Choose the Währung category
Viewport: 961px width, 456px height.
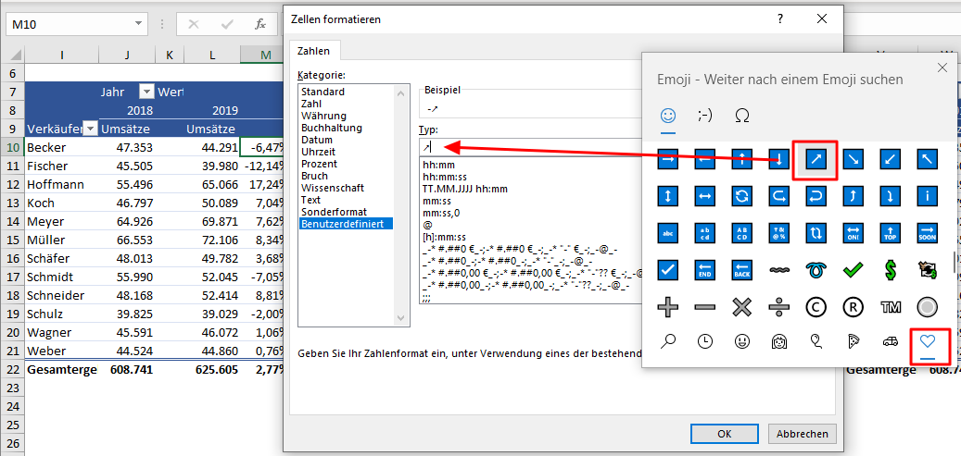pyautogui.click(x=321, y=116)
